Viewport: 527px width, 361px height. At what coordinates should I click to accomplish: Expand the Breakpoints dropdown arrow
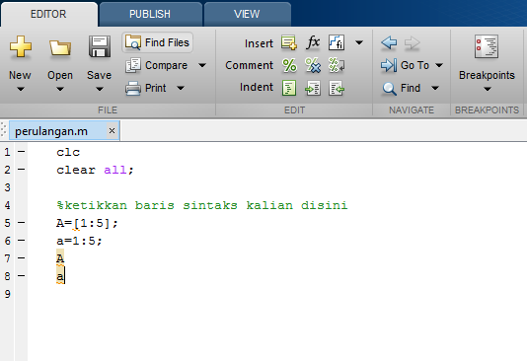click(487, 90)
